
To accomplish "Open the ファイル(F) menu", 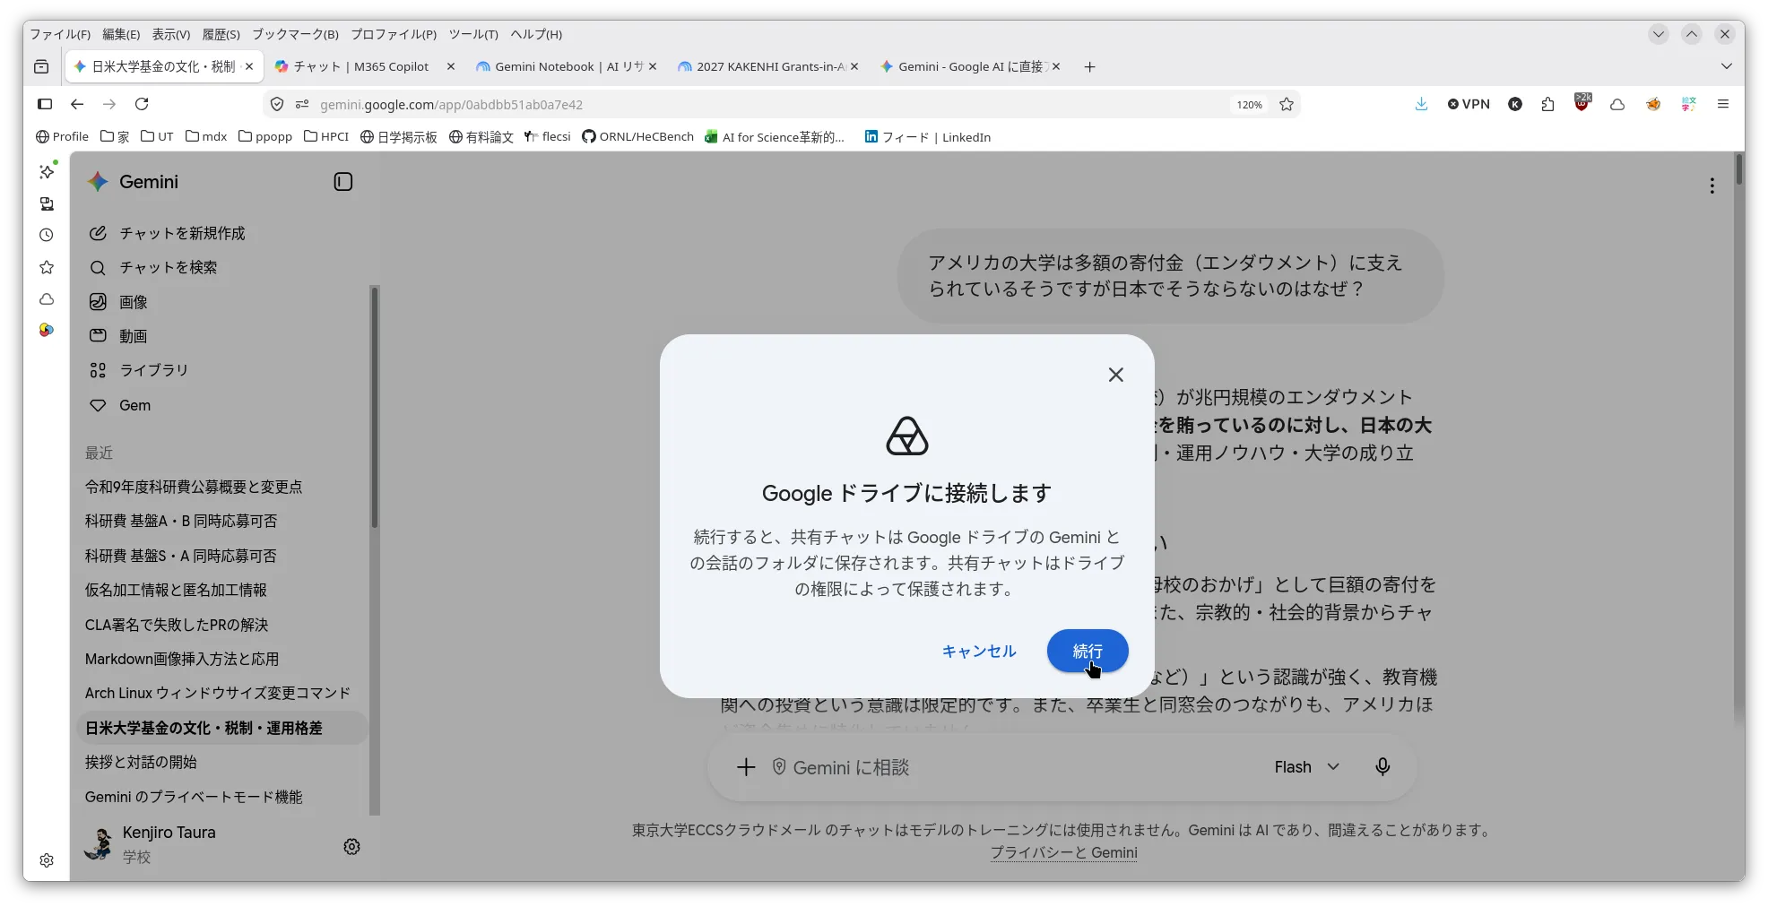I will pyautogui.click(x=60, y=34).
